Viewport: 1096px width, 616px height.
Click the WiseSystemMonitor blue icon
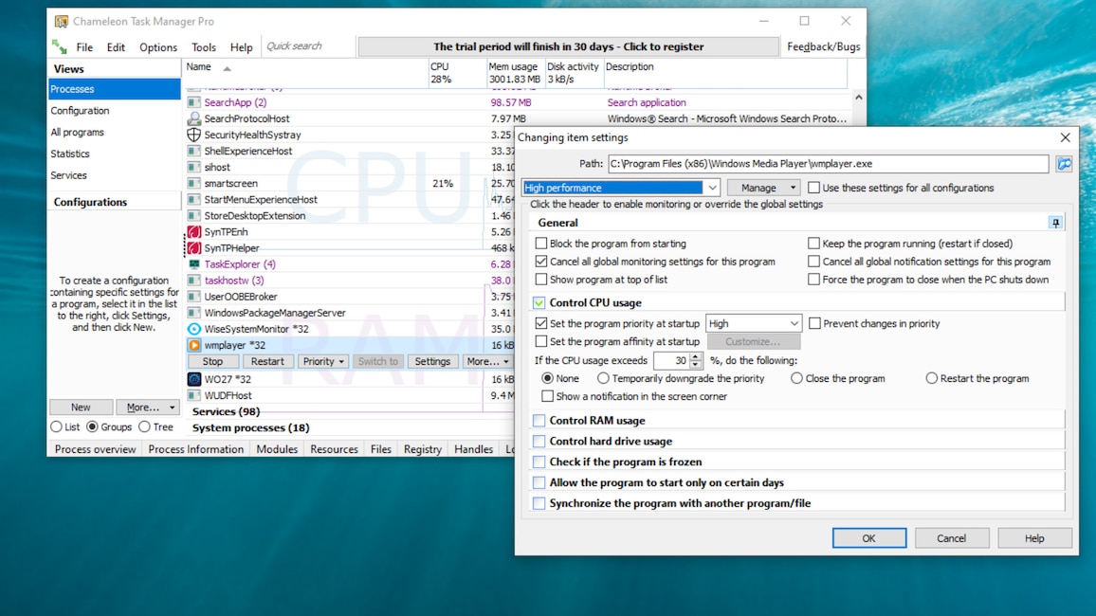click(194, 329)
